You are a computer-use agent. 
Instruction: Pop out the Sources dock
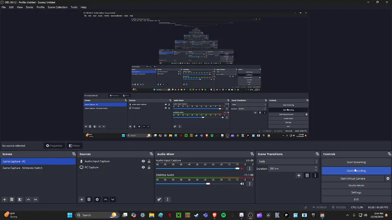151,154
